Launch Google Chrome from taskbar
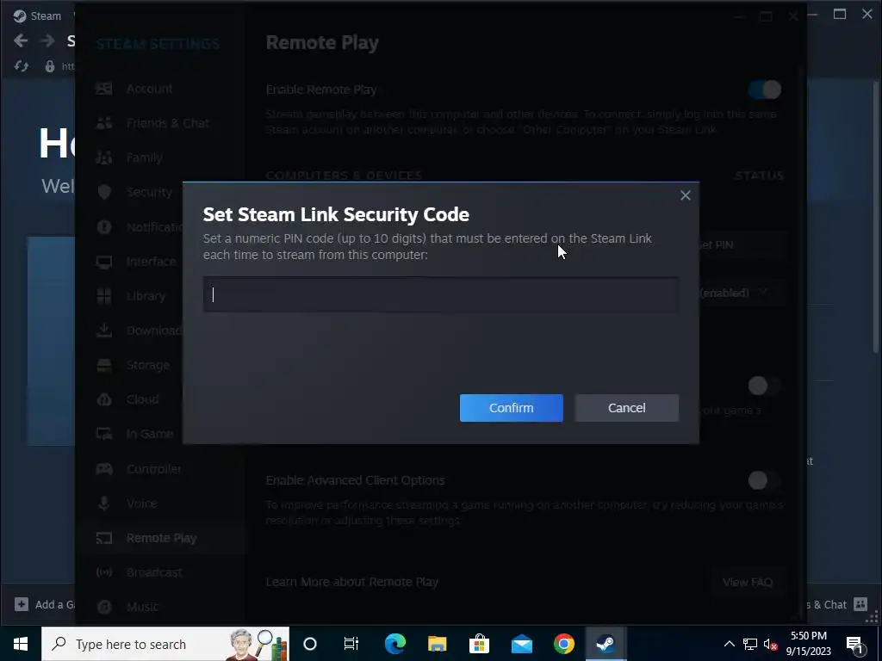 [x=563, y=644]
